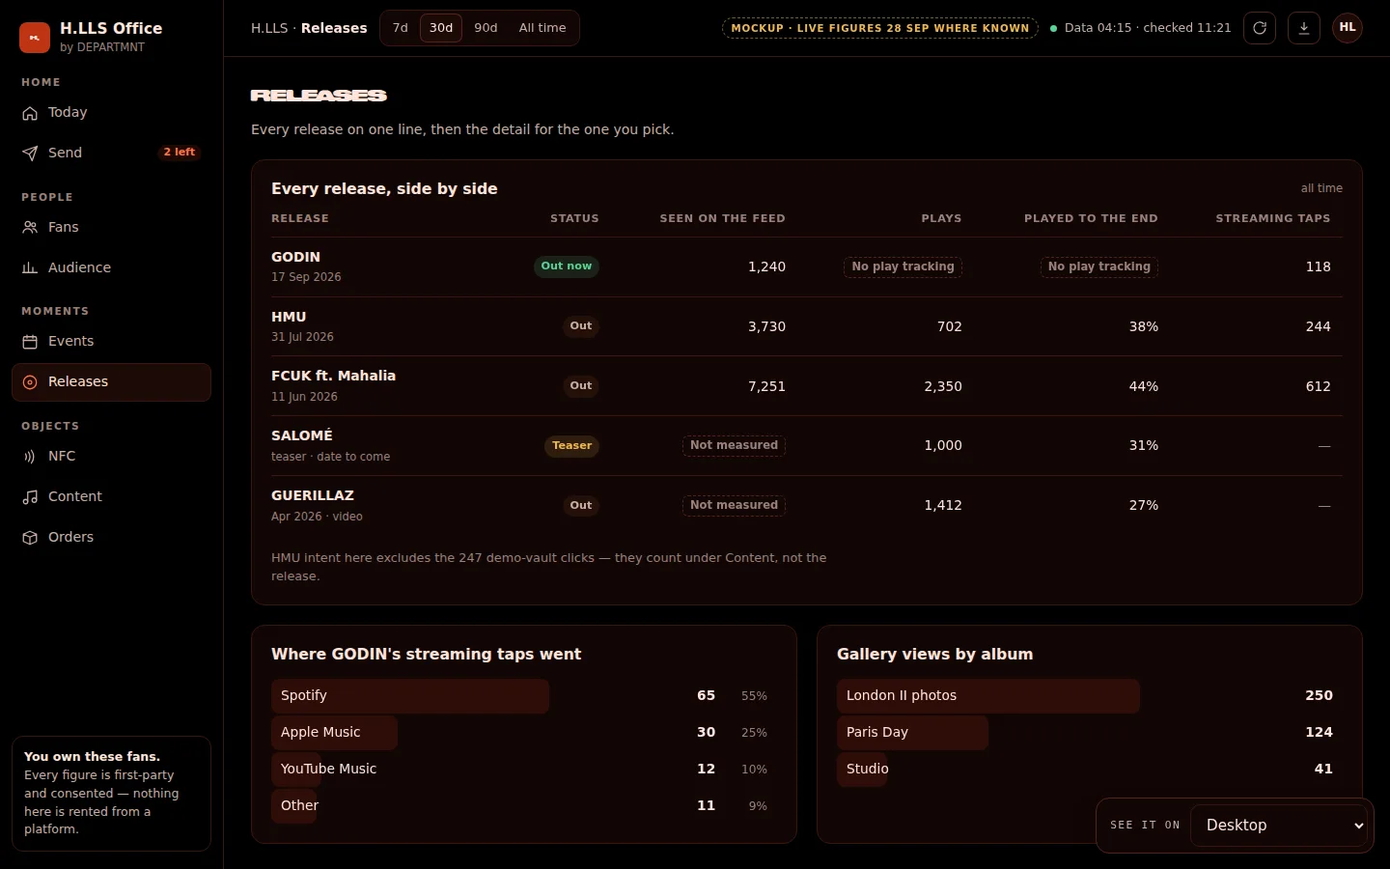The image size is (1390, 869).
Task: Click the Out now status badge
Action: click(x=567, y=266)
